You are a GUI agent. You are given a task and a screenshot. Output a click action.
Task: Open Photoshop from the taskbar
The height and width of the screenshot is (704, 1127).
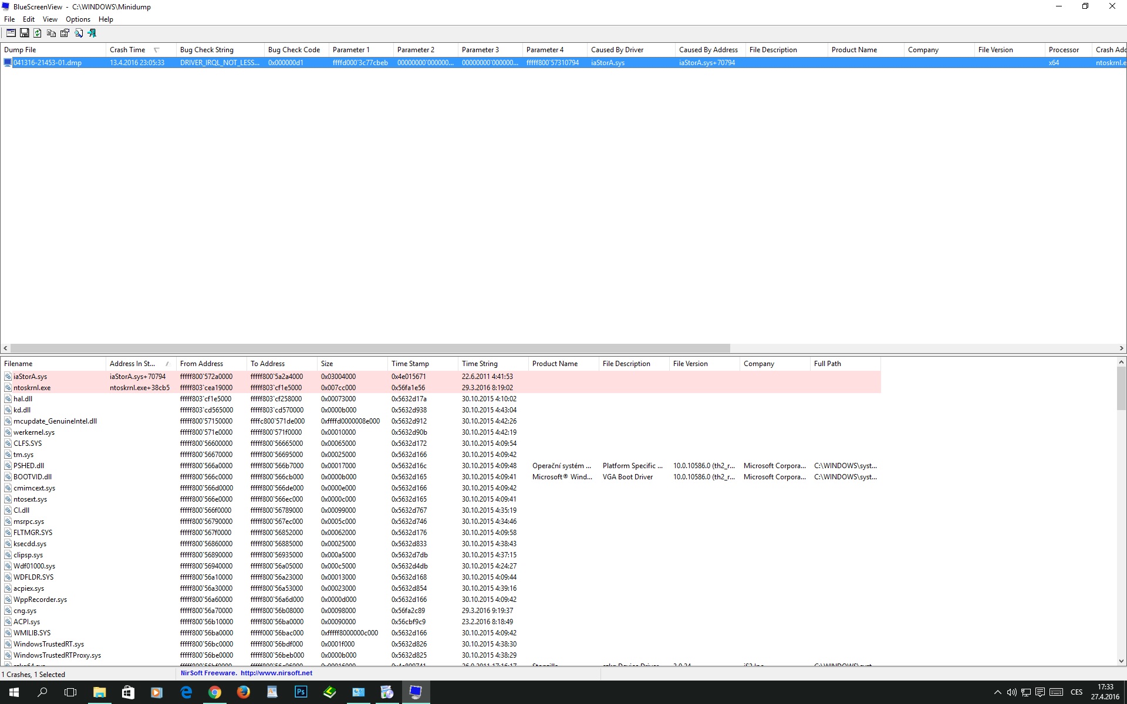[301, 692]
